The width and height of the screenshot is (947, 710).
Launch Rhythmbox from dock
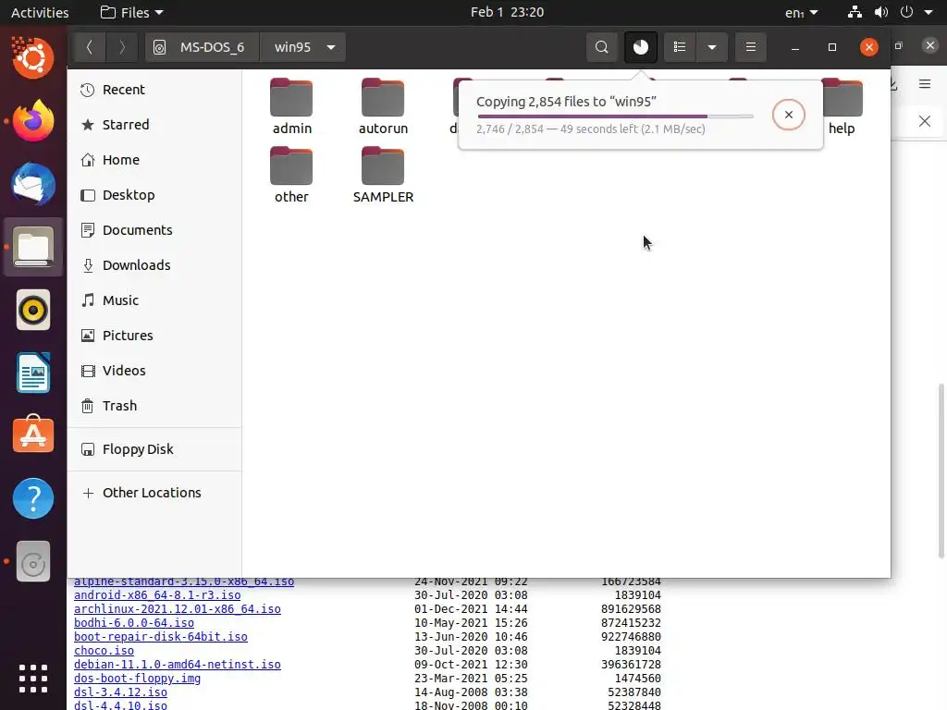point(33,310)
